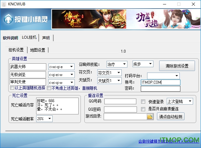Image resolution: width=201 pixels, height=148 pixels.
Task: Open the 按键精灵脚本 link at bottom
Action: pyautogui.click(x=168, y=141)
